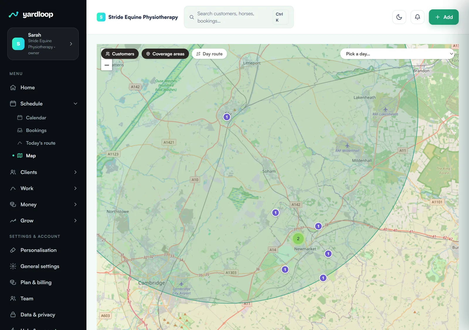This screenshot has height=330, width=469.
Task: Click the yardloop logo icon
Action: [x=13, y=14]
